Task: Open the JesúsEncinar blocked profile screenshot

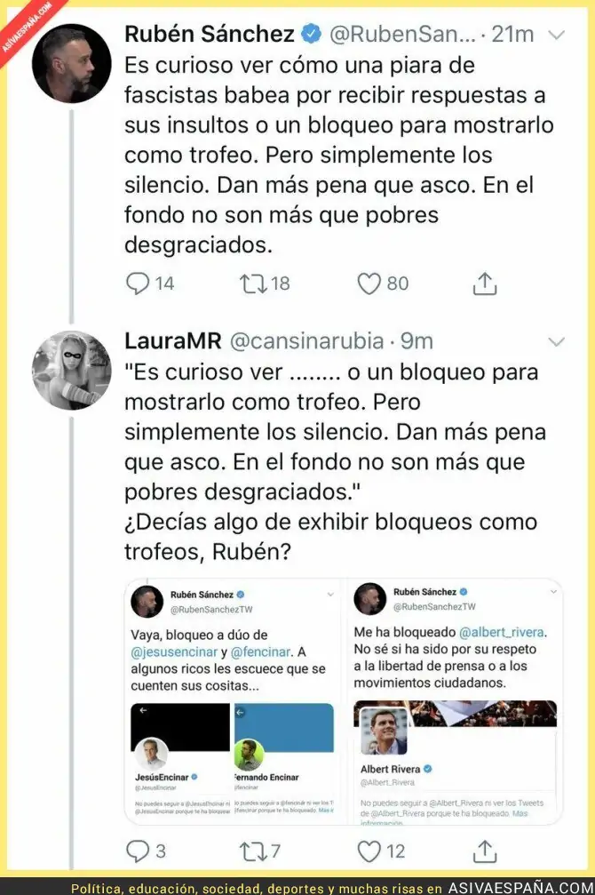Action: click(180, 759)
